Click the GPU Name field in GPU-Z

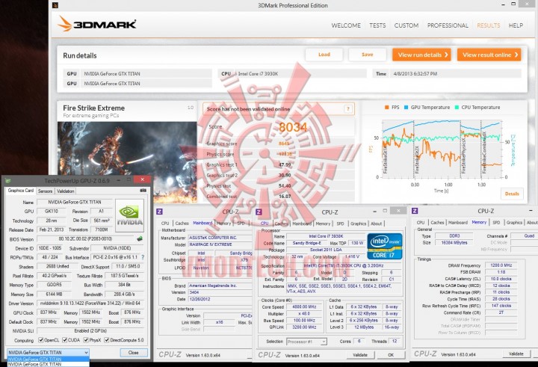coord(75,203)
